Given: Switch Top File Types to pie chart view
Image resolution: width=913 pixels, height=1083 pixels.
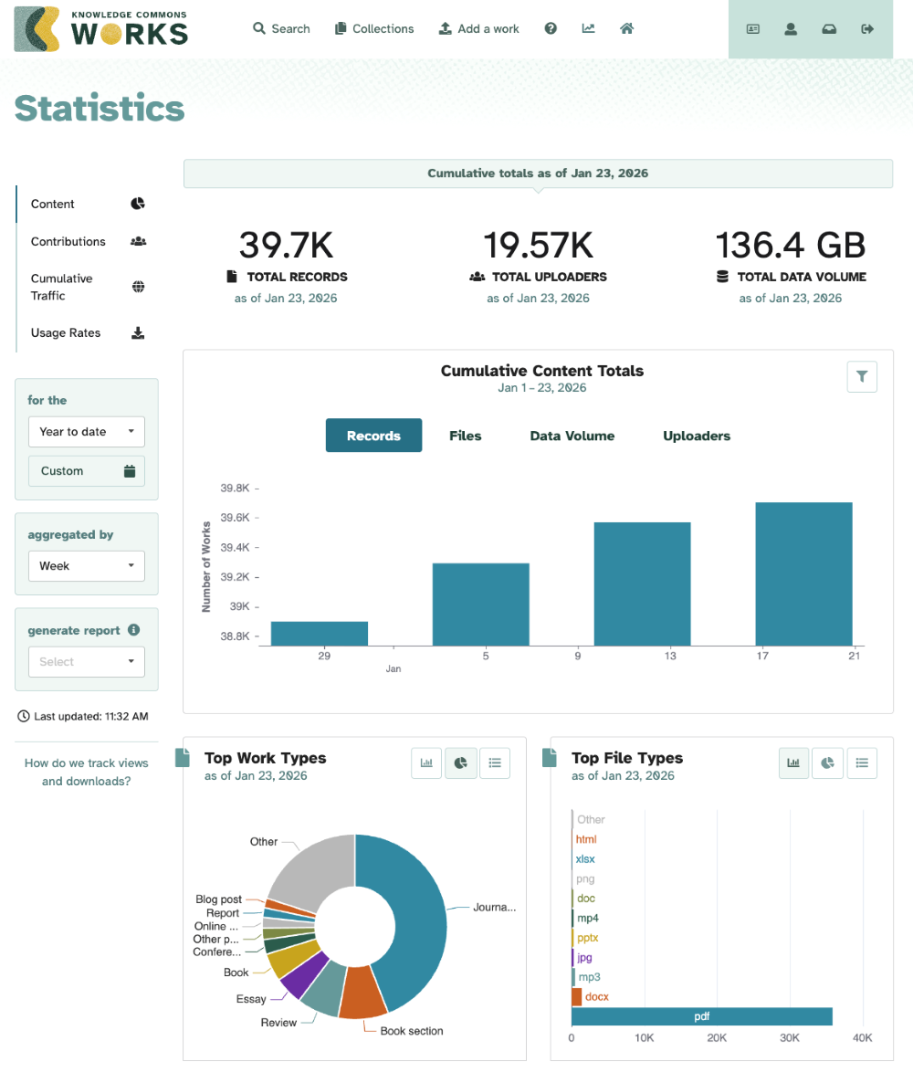Looking at the screenshot, I should [827, 762].
